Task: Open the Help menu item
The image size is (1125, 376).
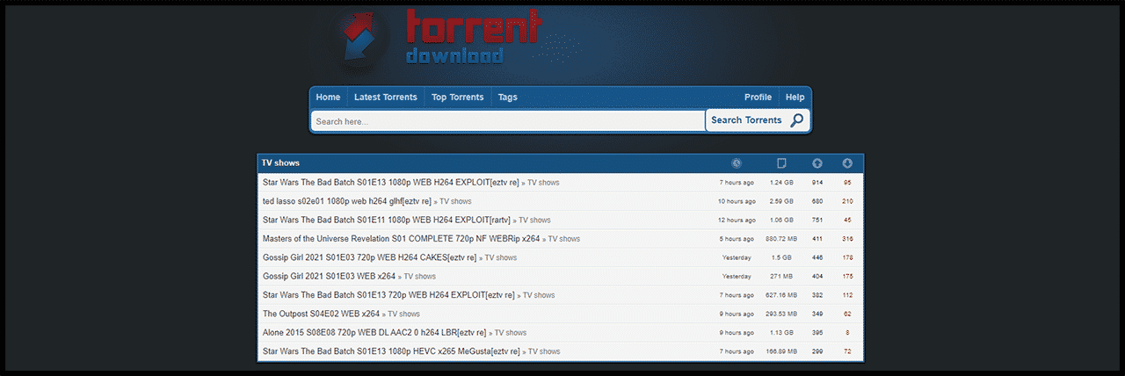Action: 795,98
